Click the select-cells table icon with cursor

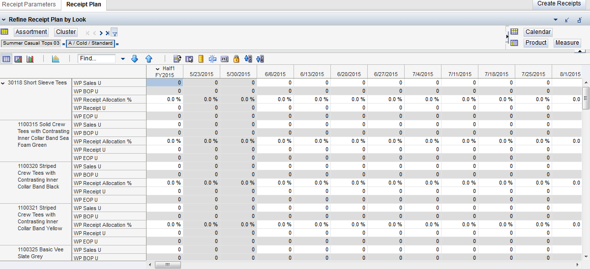[189, 59]
